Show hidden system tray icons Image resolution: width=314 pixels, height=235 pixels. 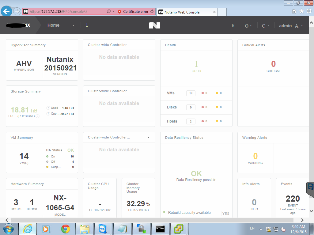(261, 229)
